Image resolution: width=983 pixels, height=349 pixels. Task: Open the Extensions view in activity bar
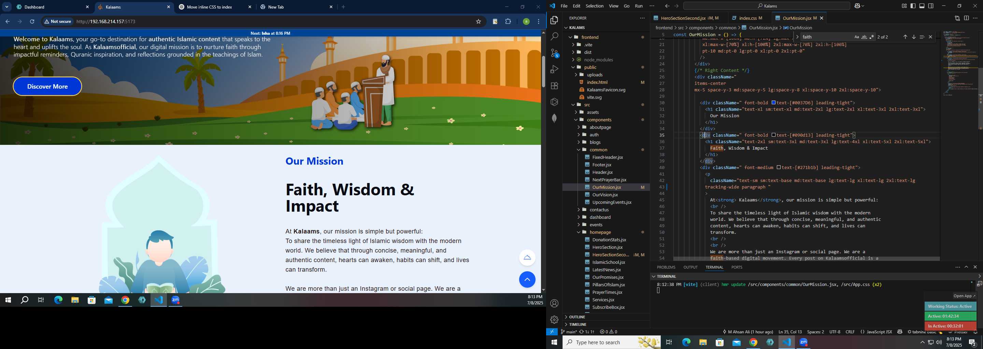554,86
